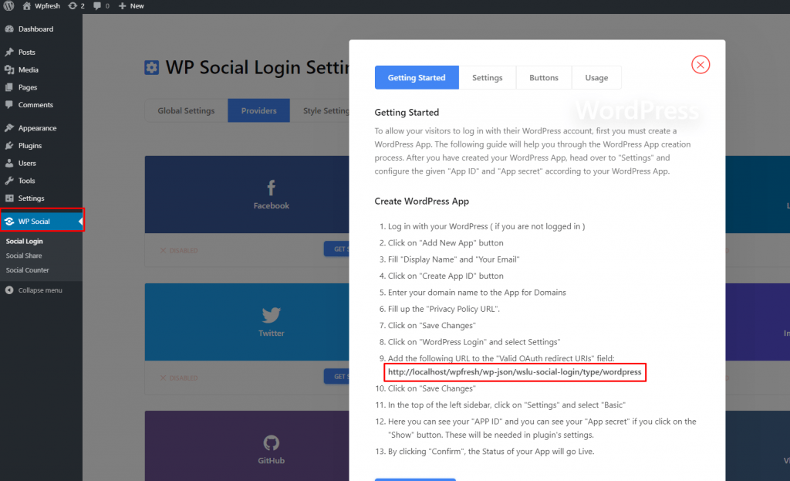Click the OAuth redirect URL text
The image size is (790, 481).
(x=515, y=372)
